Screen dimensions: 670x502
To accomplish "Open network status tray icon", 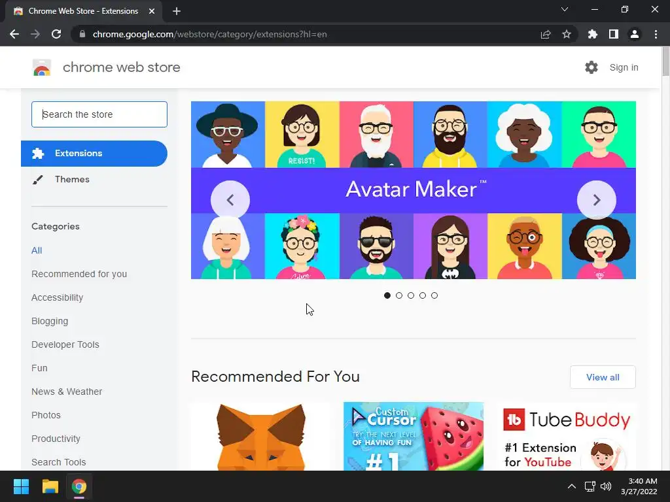I will coord(590,486).
